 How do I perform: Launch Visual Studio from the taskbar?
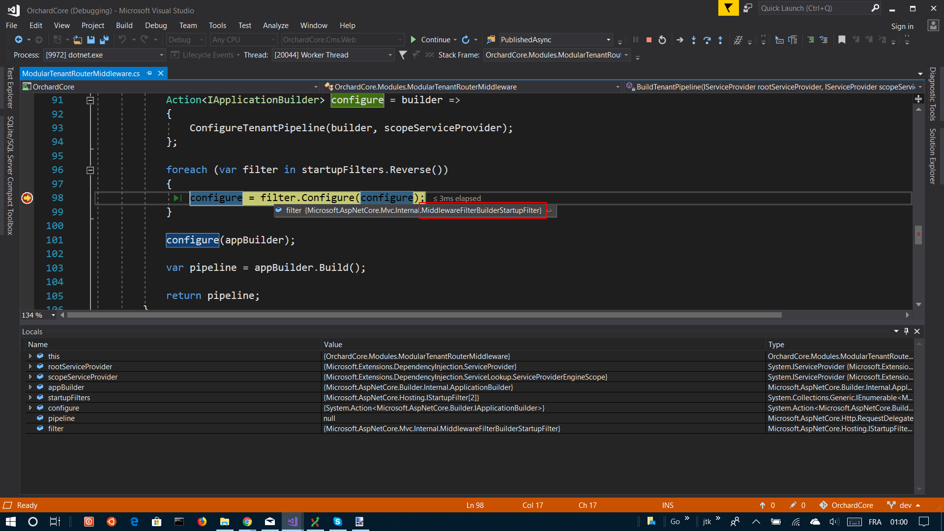point(292,521)
